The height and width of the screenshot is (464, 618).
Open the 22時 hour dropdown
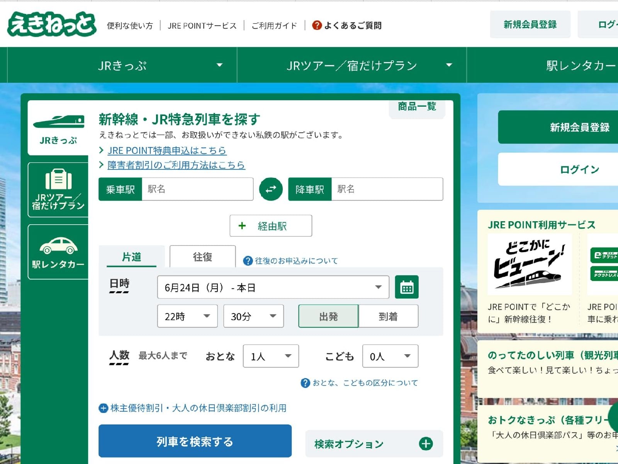[187, 316]
